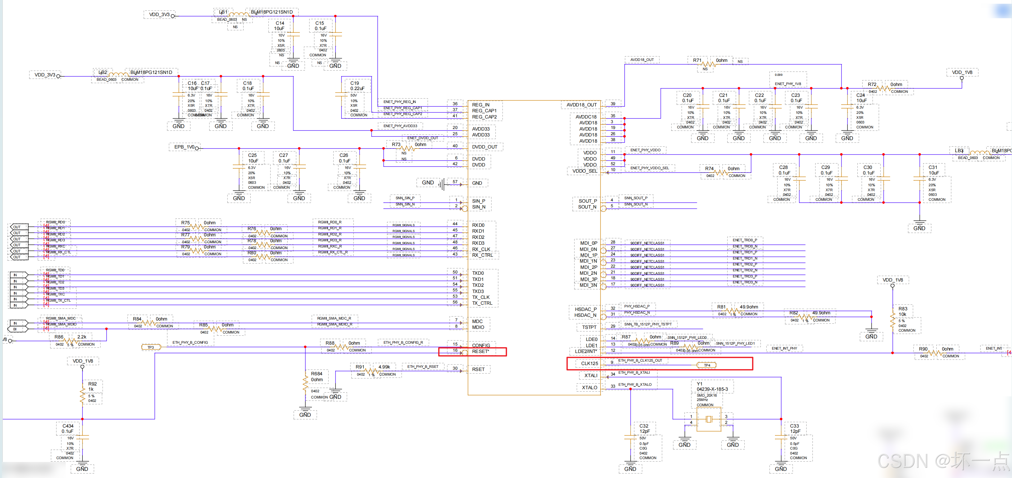Select the MDIO pin label
Viewport: 1012px width, 478px height.
(x=478, y=327)
